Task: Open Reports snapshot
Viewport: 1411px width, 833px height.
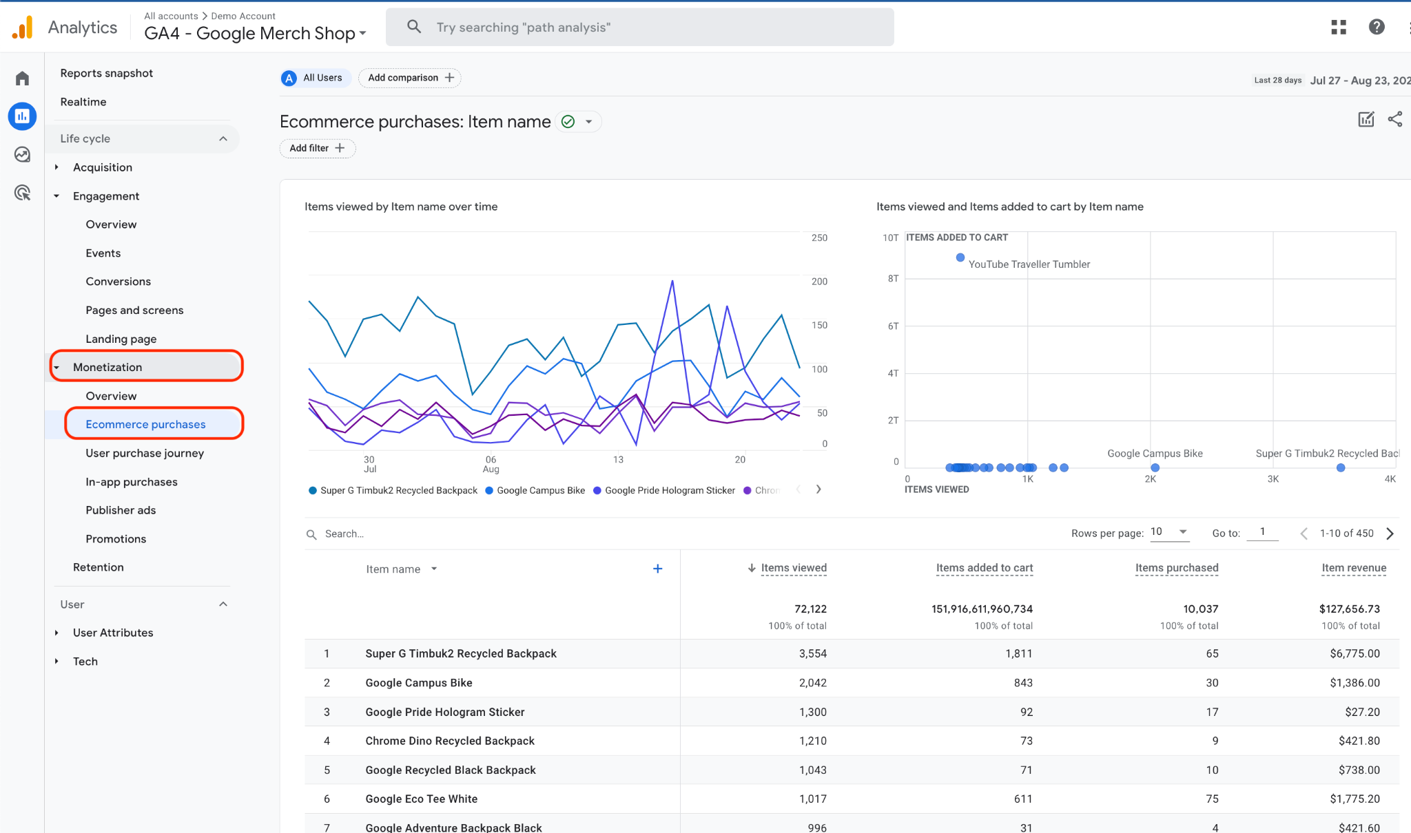Action: point(106,73)
